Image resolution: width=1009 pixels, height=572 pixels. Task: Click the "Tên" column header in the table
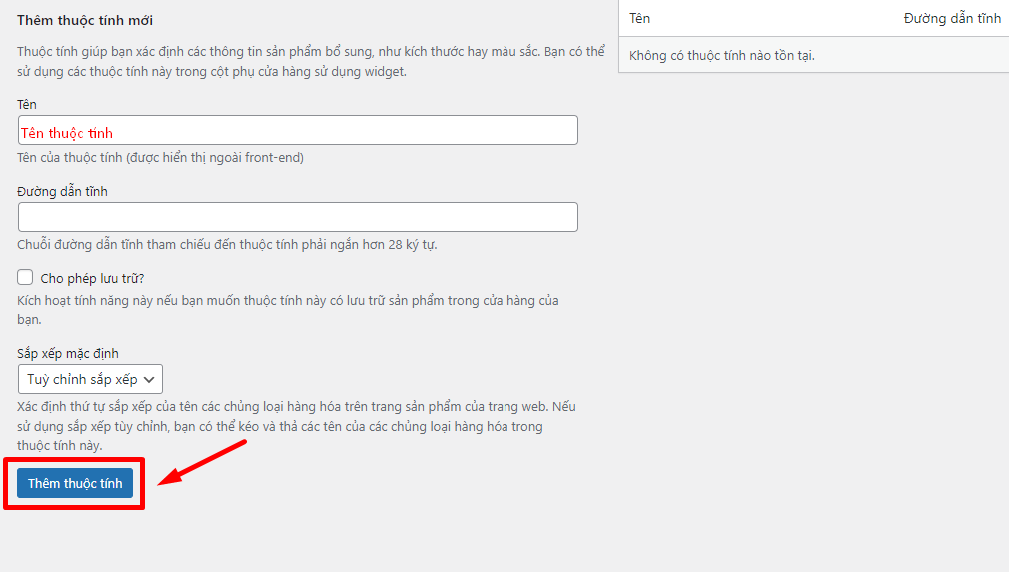pyautogui.click(x=640, y=18)
